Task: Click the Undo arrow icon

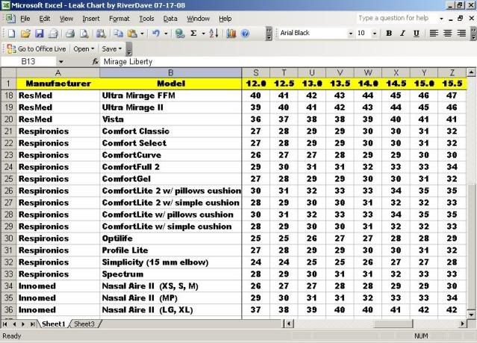Action: pos(156,34)
